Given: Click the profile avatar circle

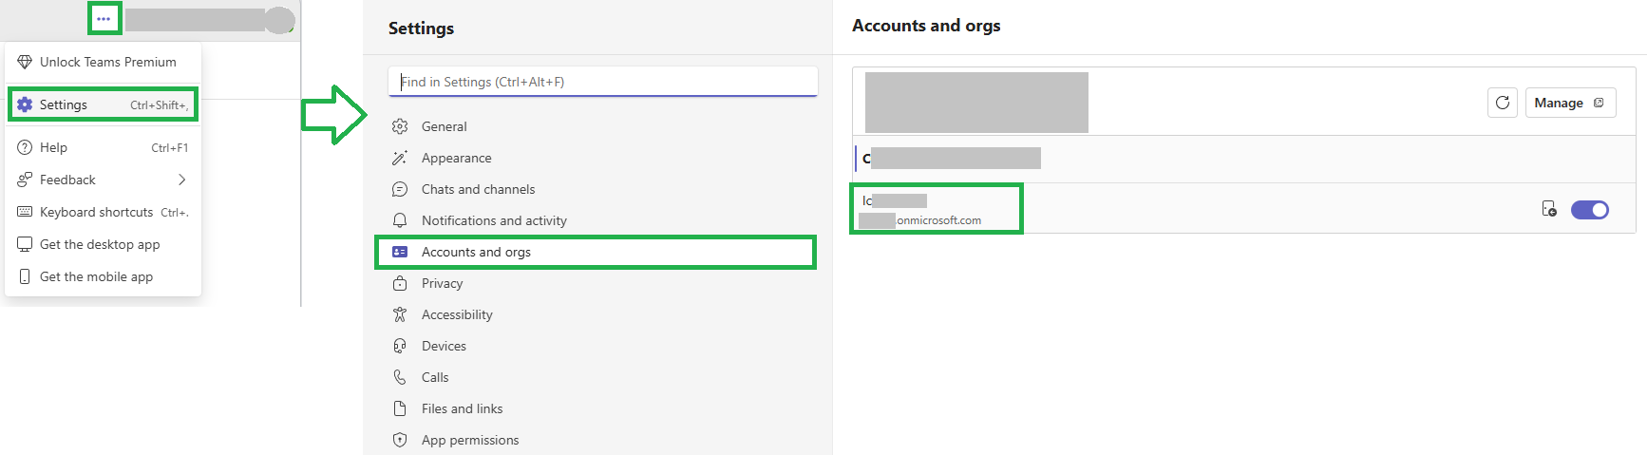Looking at the screenshot, I should 279,20.
